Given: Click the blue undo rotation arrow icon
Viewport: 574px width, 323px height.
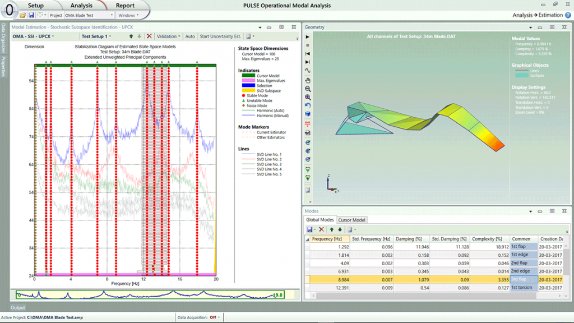Looking at the screenshot, I should click(308, 105).
